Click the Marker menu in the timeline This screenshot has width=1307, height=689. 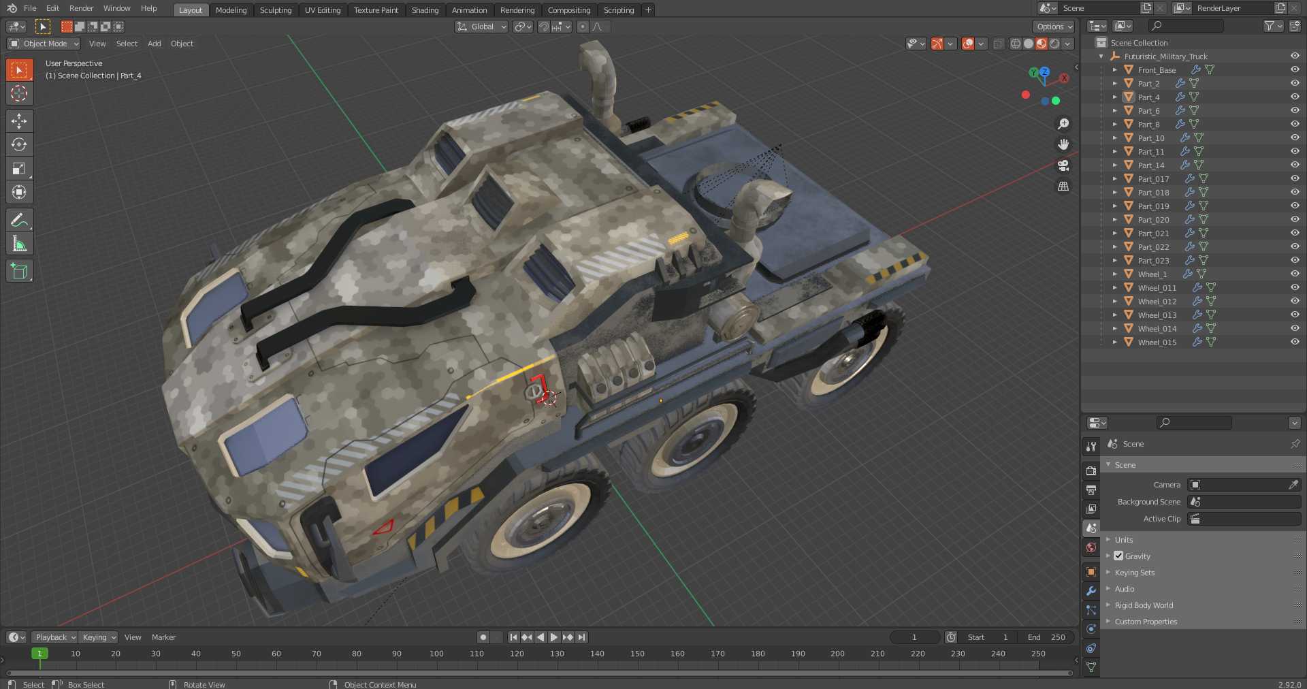[163, 637]
